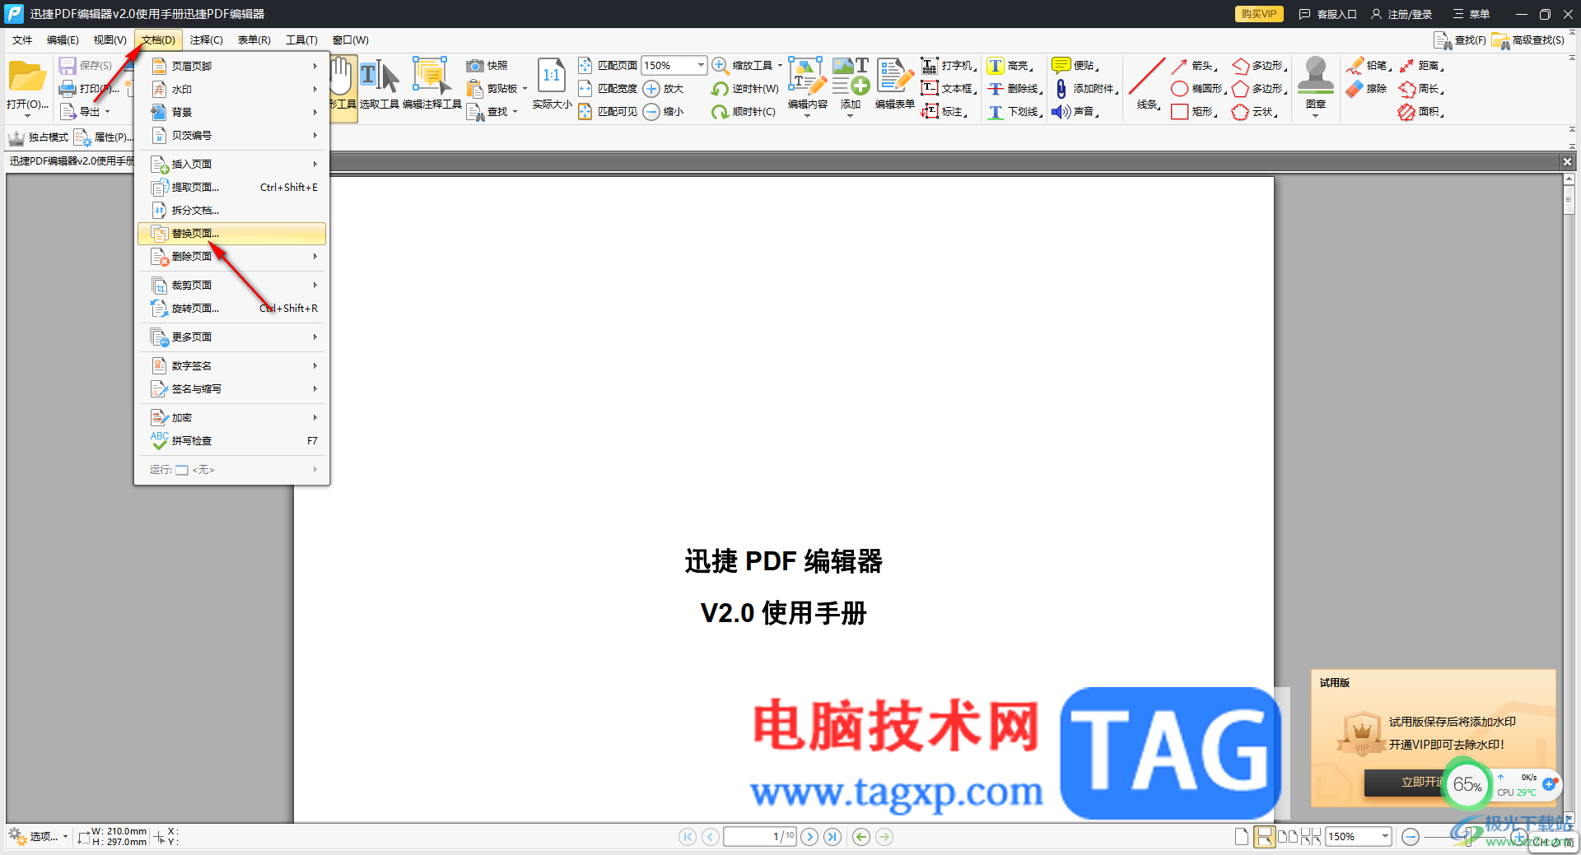
Task: Select the 删除线 strikethrough tool
Action: [1014, 89]
